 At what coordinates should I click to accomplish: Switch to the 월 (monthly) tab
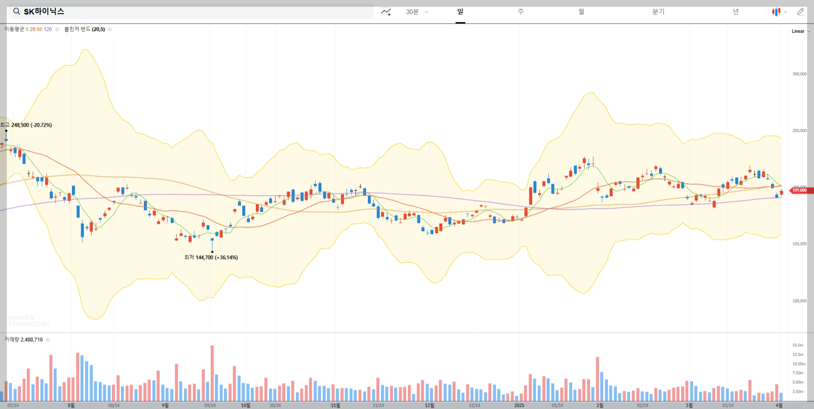(x=581, y=12)
